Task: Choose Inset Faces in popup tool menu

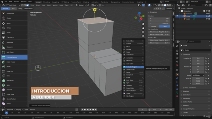Action: [133, 70]
